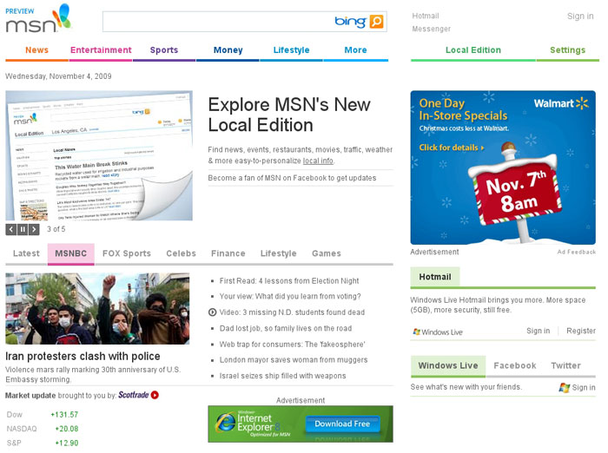Click 'Download Free' in Internet Explorer ad
608x453 pixels.
342,424
